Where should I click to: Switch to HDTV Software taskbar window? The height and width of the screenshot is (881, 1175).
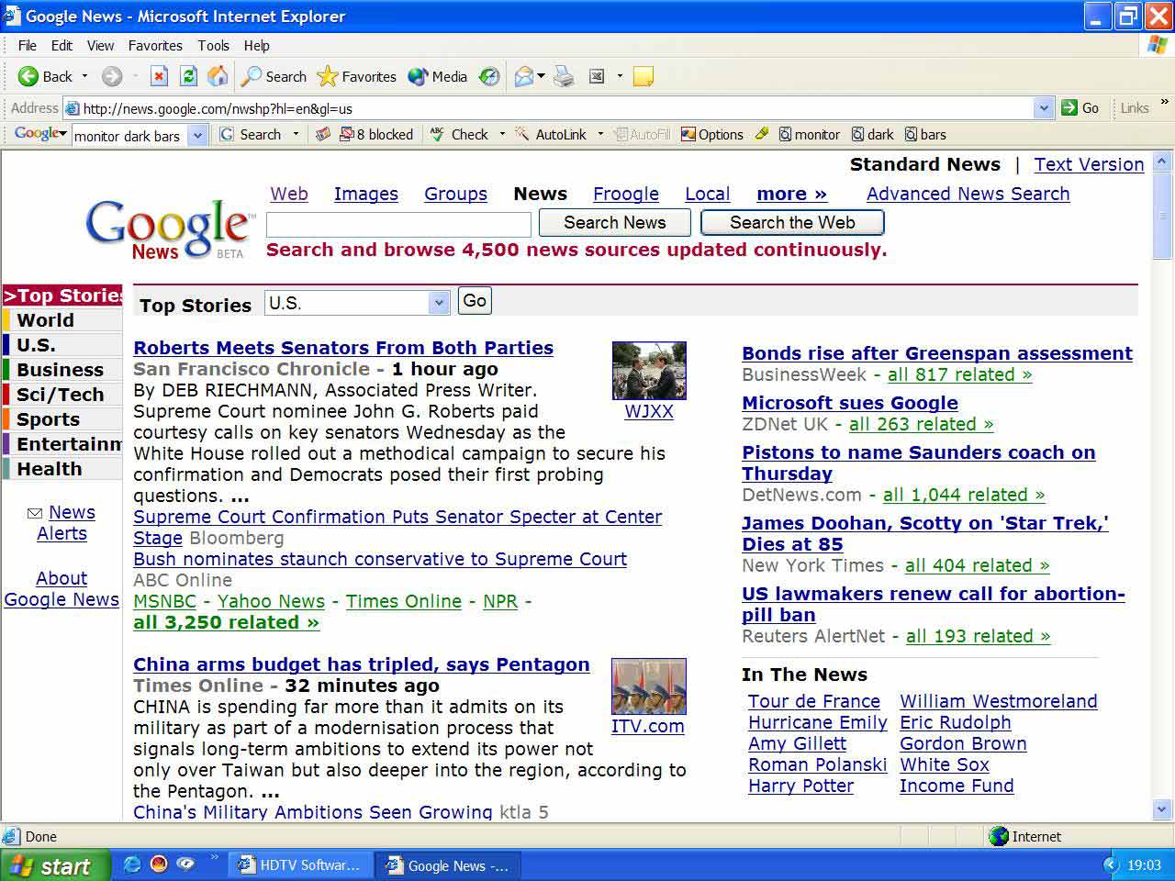[x=299, y=865]
